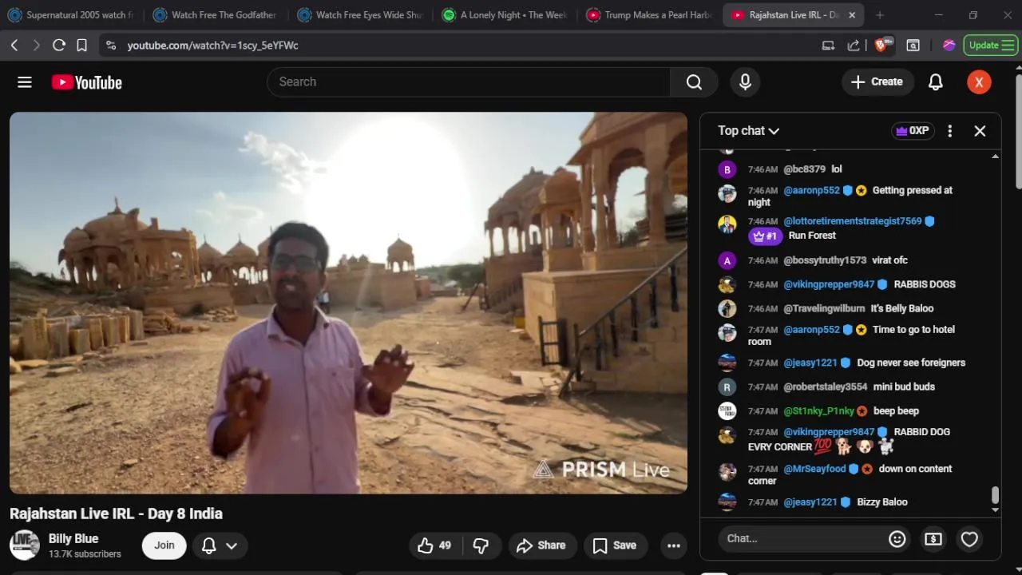The height and width of the screenshot is (575, 1022).
Task: Go back with browser back arrow
Action: coord(14,46)
